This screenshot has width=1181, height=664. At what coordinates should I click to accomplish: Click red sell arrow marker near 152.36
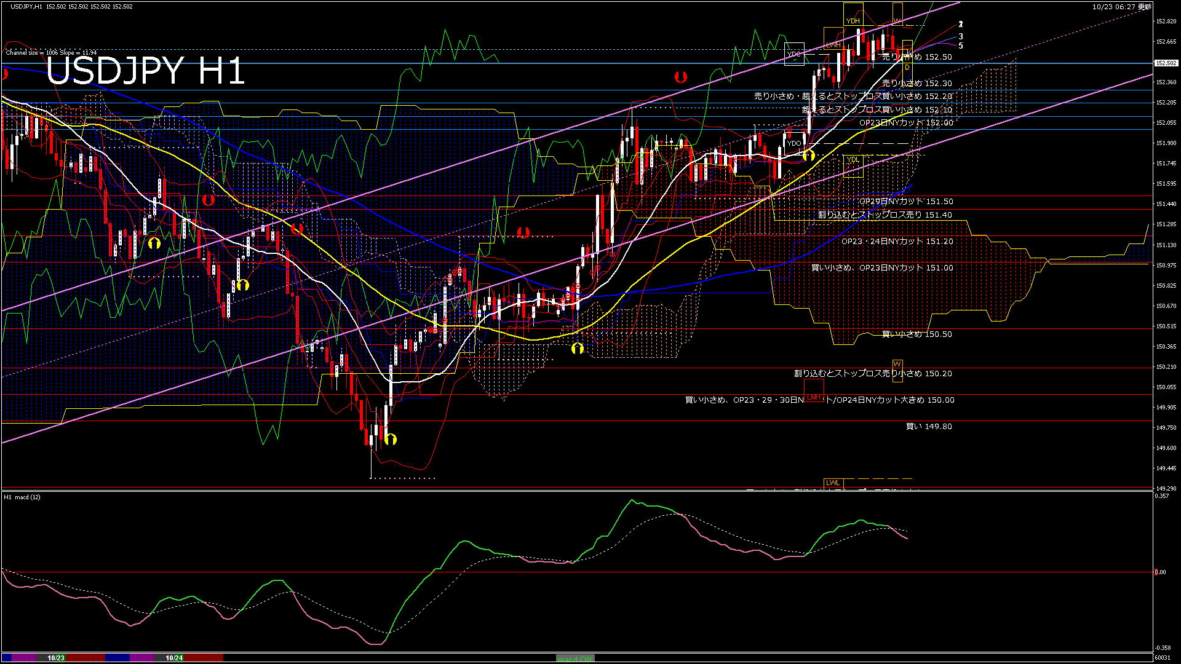[x=680, y=77]
